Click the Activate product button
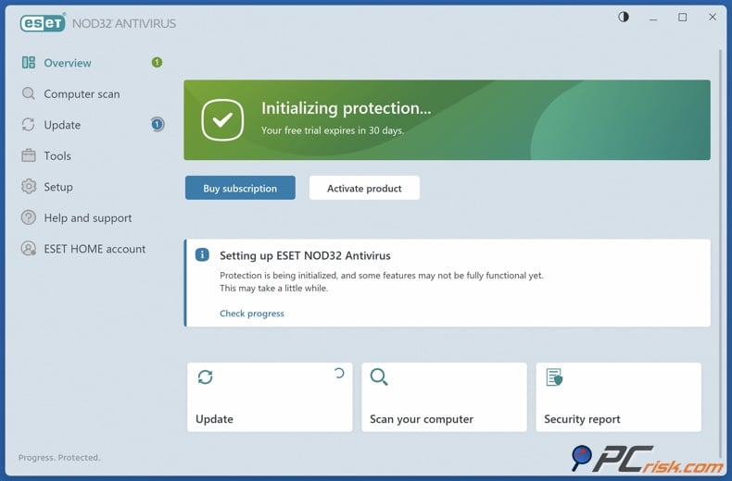This screenshot has height=481, width=732. pyautogui.click(x=364, y=188)
